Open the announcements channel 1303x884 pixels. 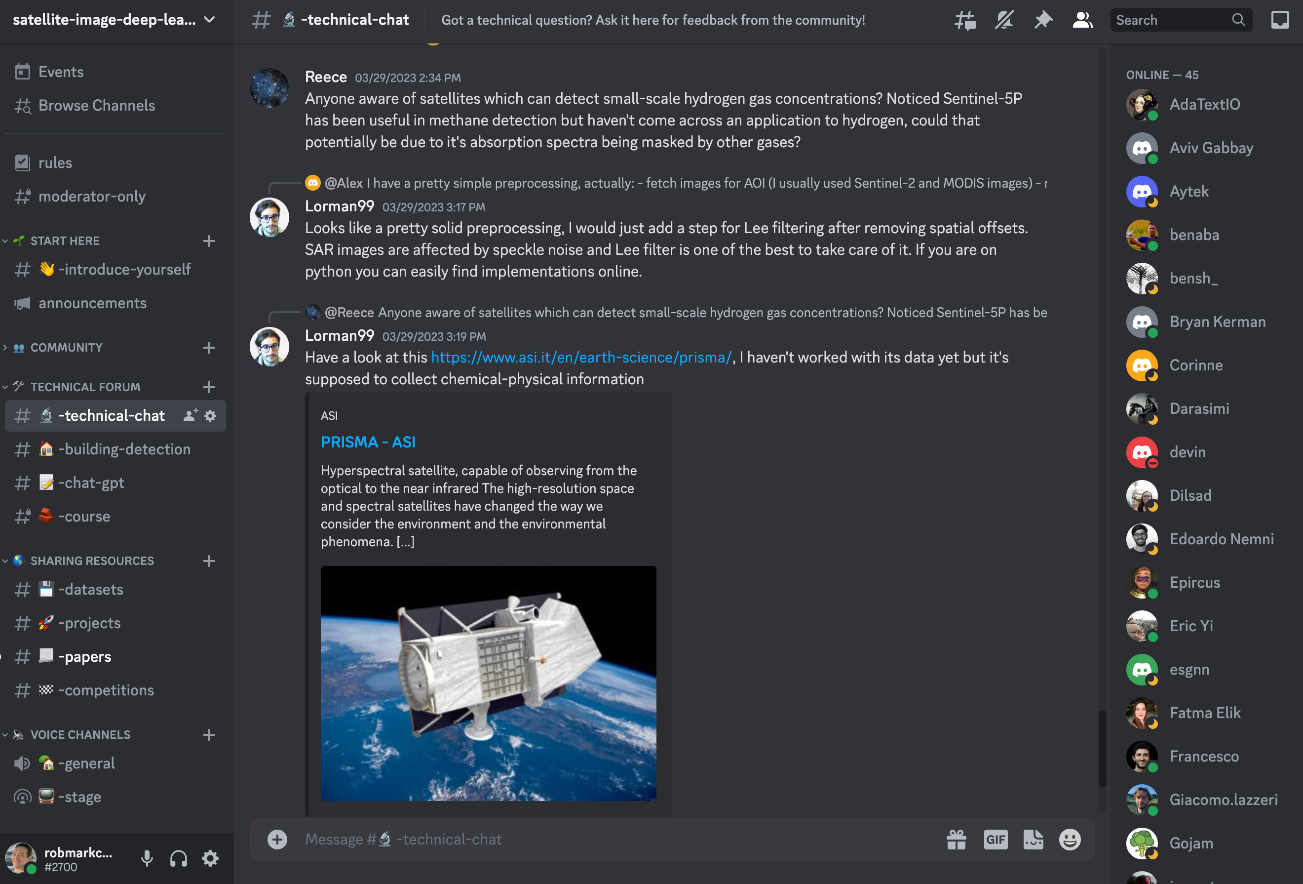(115, 303)
